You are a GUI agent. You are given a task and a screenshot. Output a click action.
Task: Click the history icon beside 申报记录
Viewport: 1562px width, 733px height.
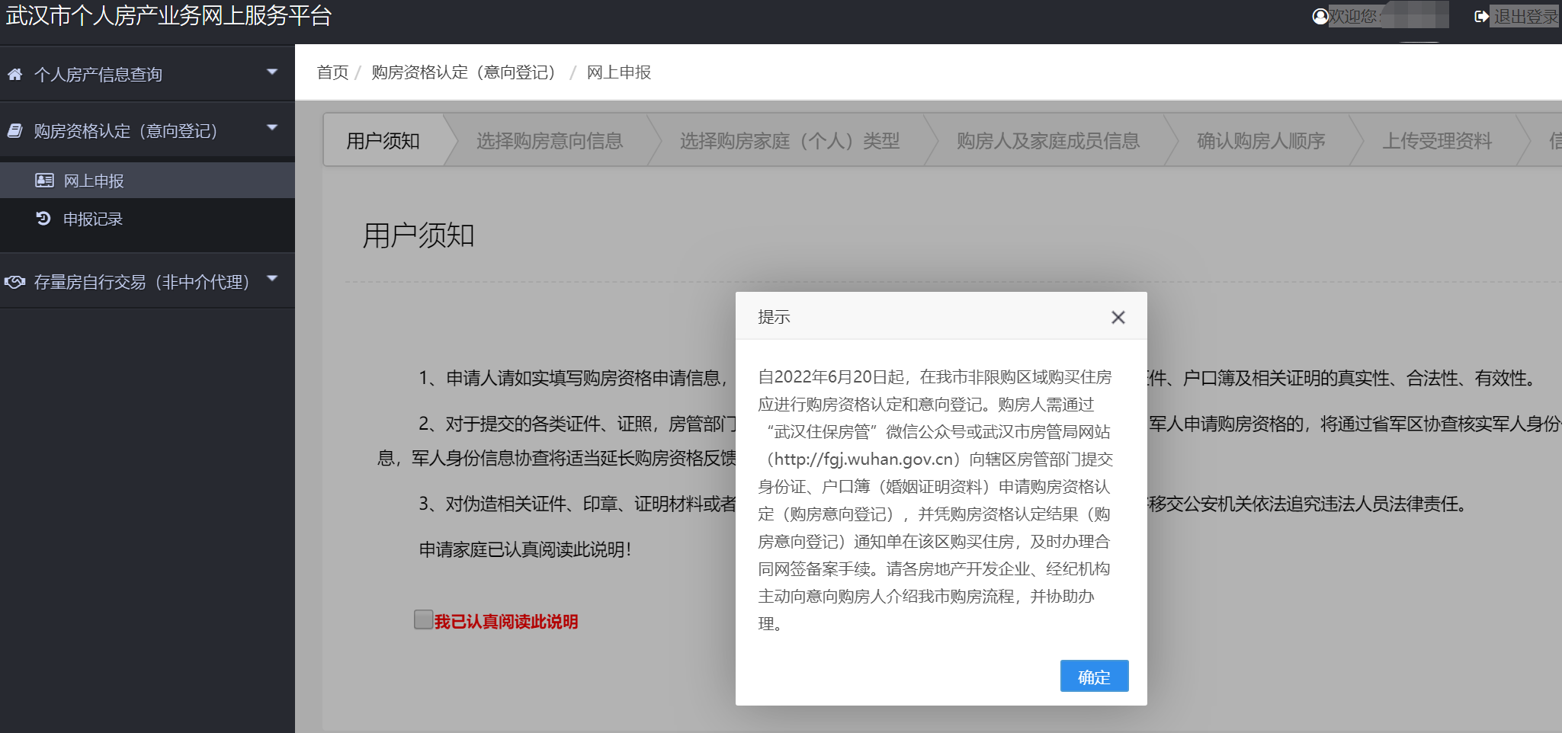click(43, 219)
